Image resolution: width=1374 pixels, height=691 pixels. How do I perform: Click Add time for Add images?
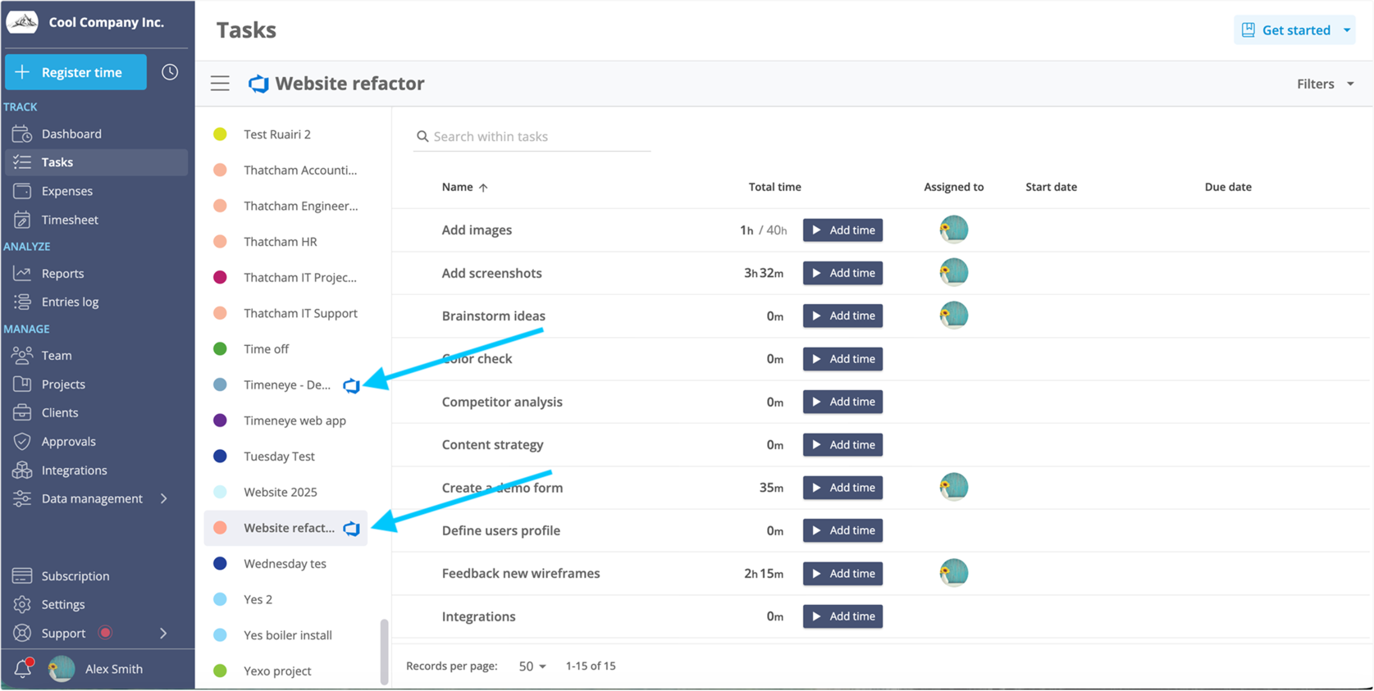pyautogui.click(x=842, y=230)
